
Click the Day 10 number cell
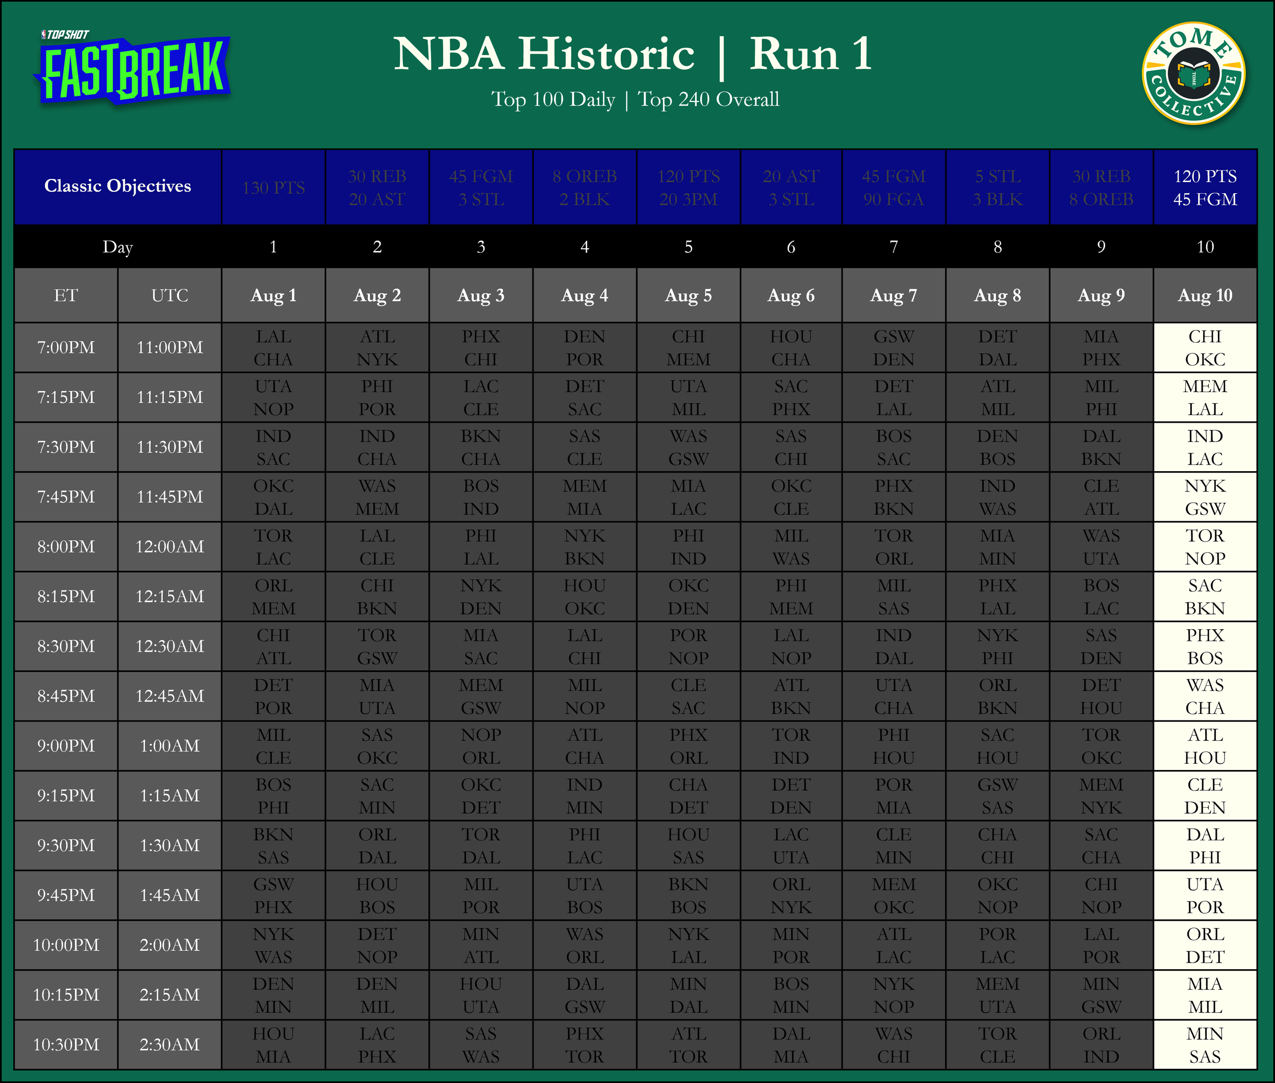coord(1205,247)
